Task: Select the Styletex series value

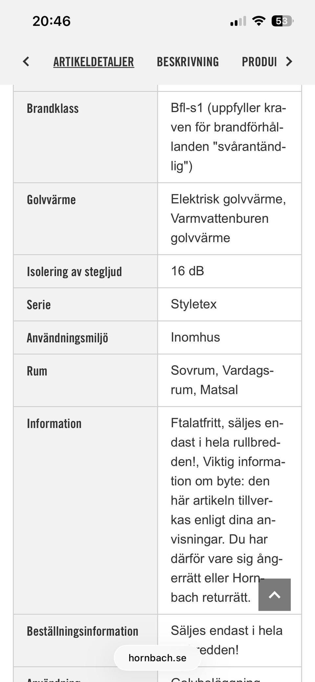Action: point(194,304)
